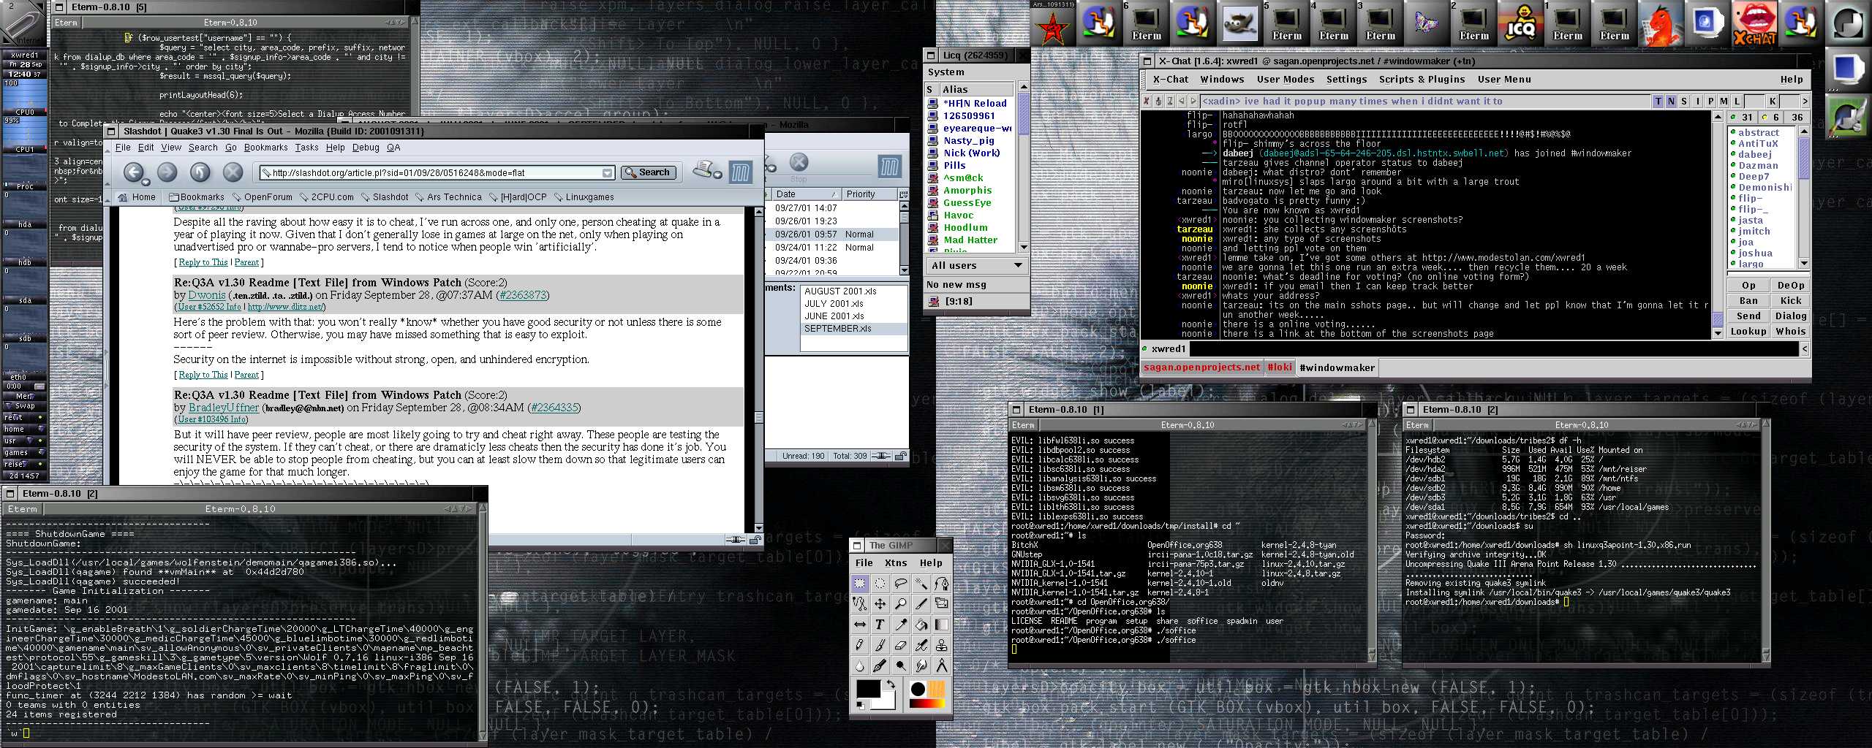
Task: Select the Move tool in GIMP toolbox
Action: click(880, 603)
